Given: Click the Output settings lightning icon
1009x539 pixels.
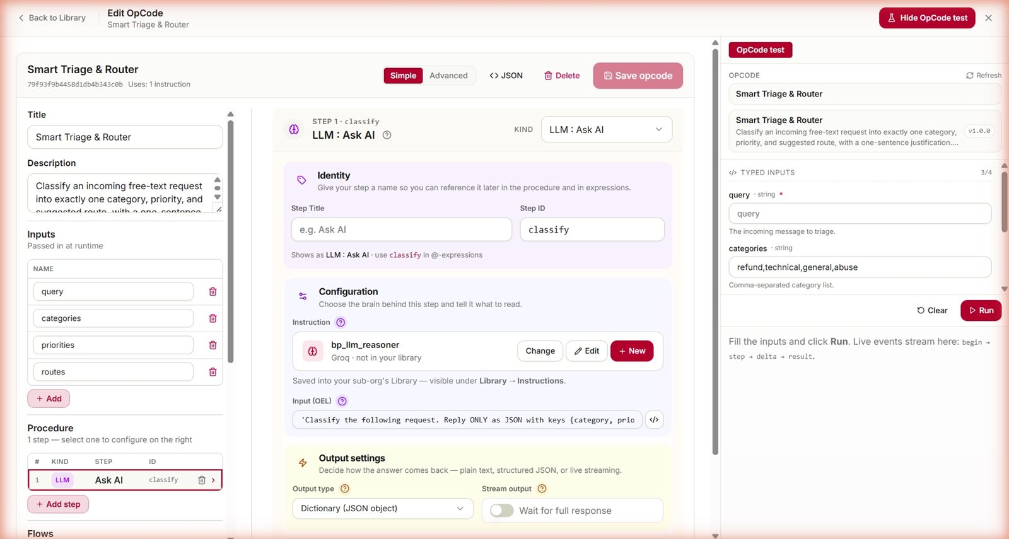Looking at the screenshot, I should tap(303, 463).
